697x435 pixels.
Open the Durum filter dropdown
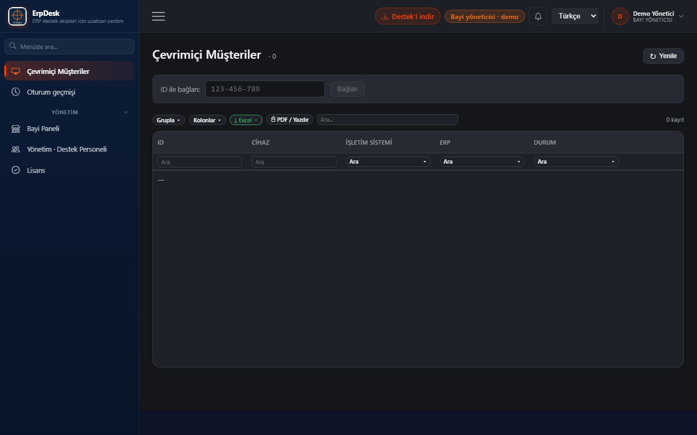point(577,161)
